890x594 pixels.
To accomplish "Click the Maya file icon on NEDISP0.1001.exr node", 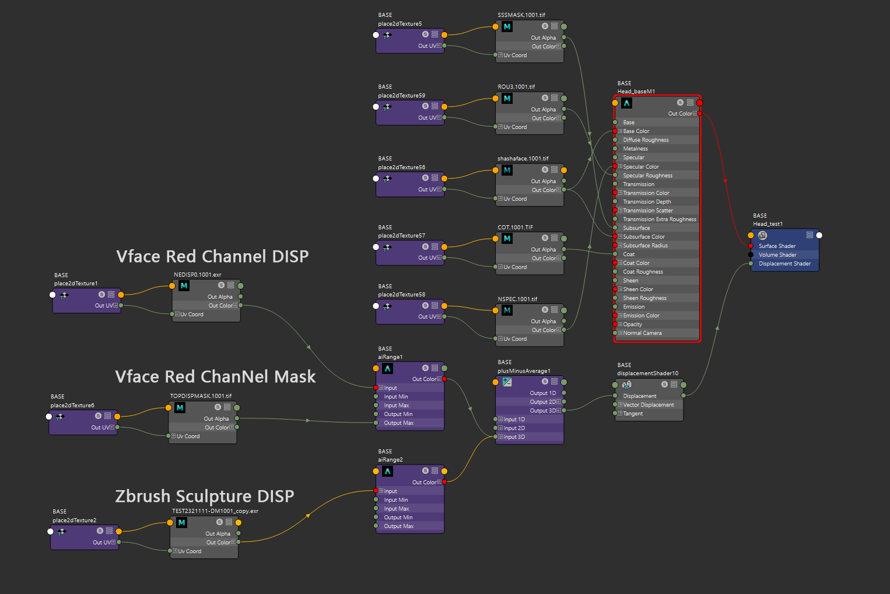I will click(184, 286).
